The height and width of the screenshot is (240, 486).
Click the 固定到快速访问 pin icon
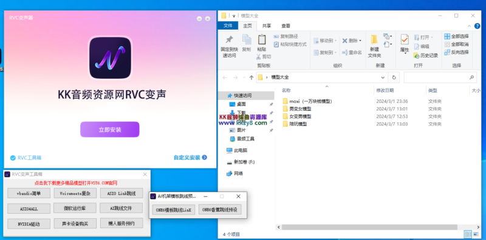click(230, 40)
